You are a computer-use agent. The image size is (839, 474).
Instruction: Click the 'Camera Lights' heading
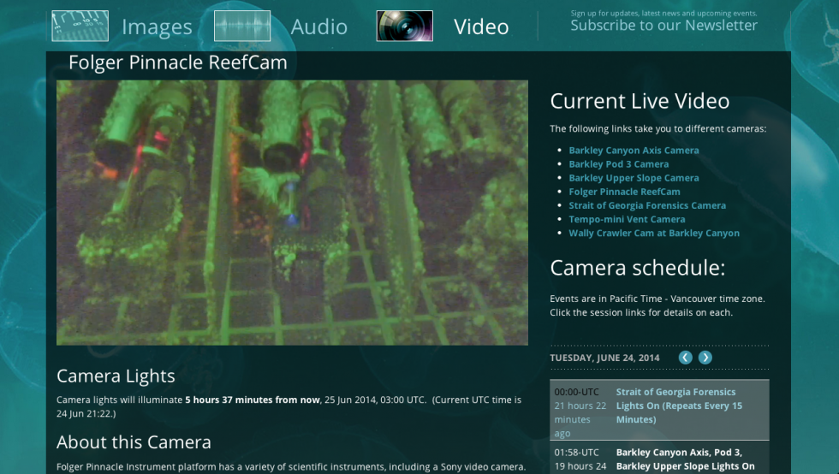116,376
